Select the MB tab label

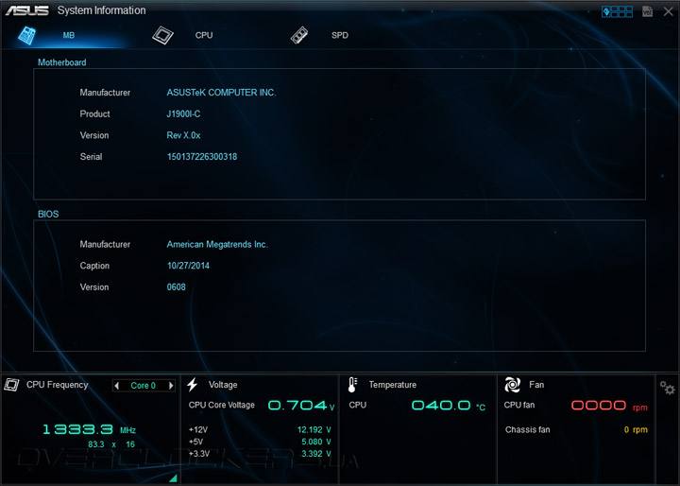point(69,35)
